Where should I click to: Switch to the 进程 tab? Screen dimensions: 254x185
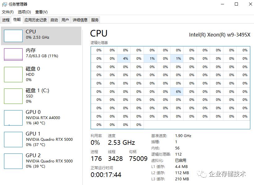(6, 20)
